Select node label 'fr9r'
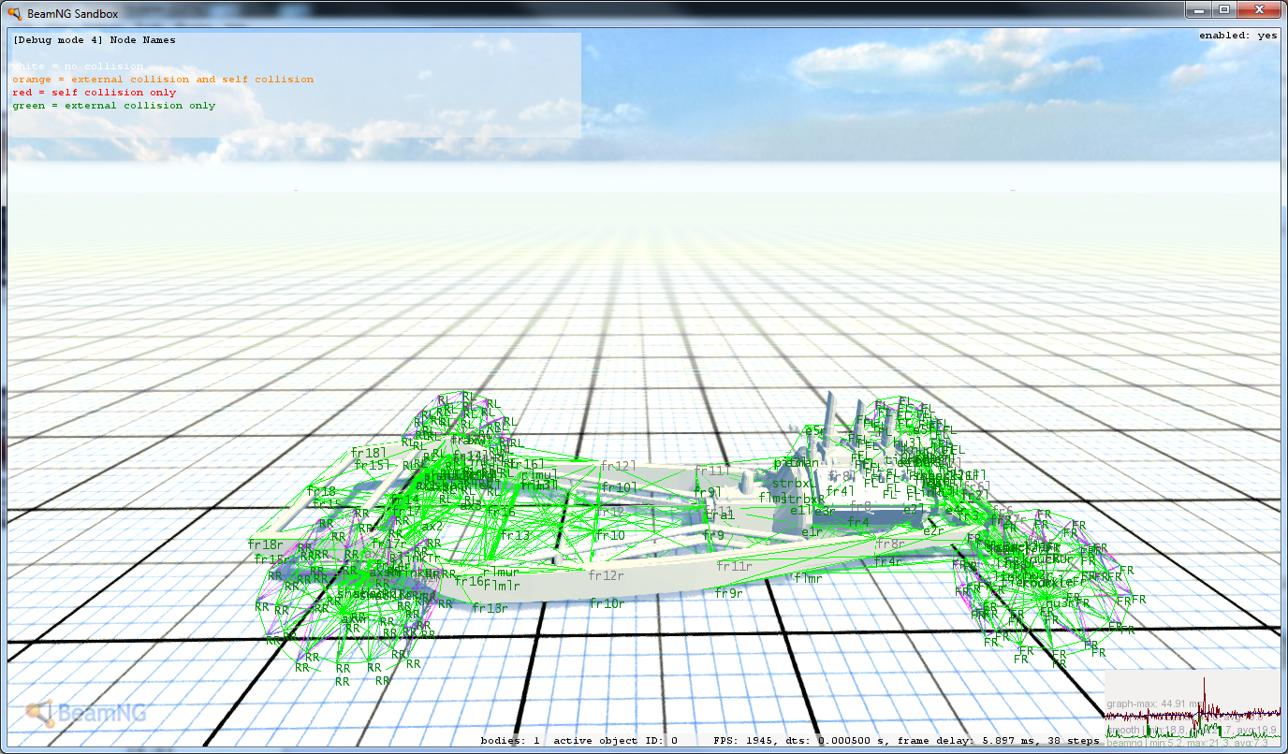 (x=728, y=593)
